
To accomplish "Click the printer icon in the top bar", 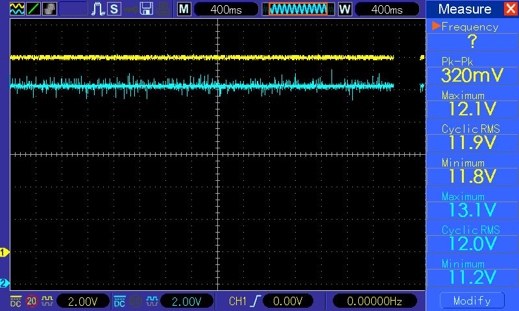I will tap(163, 9).
